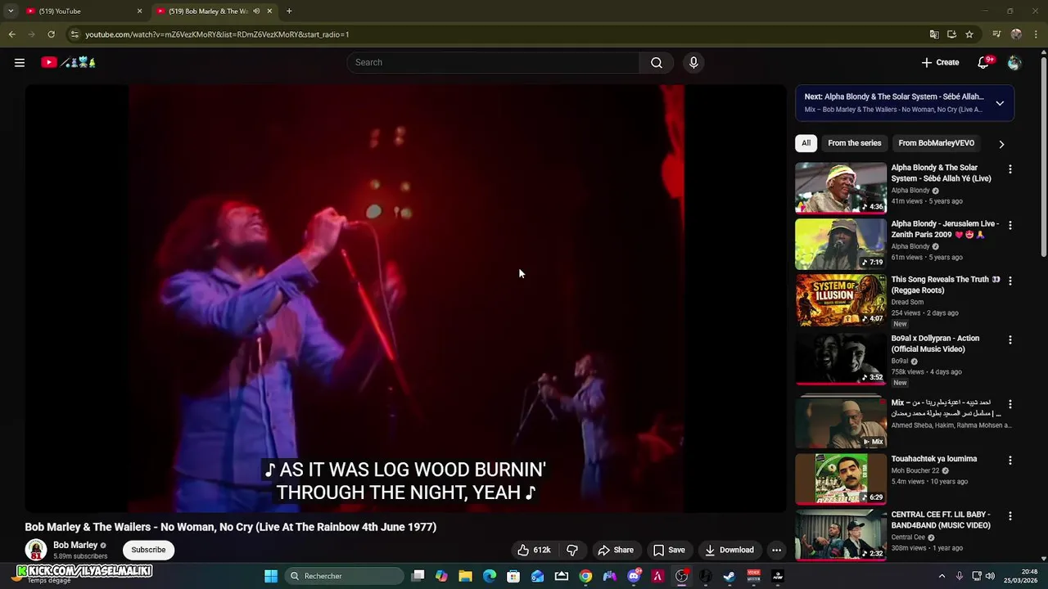Click the search magnifier button

(657, 62)
